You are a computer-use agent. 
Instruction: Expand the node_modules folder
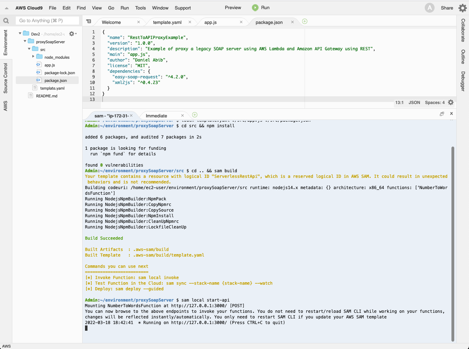[x=33, y=57]
